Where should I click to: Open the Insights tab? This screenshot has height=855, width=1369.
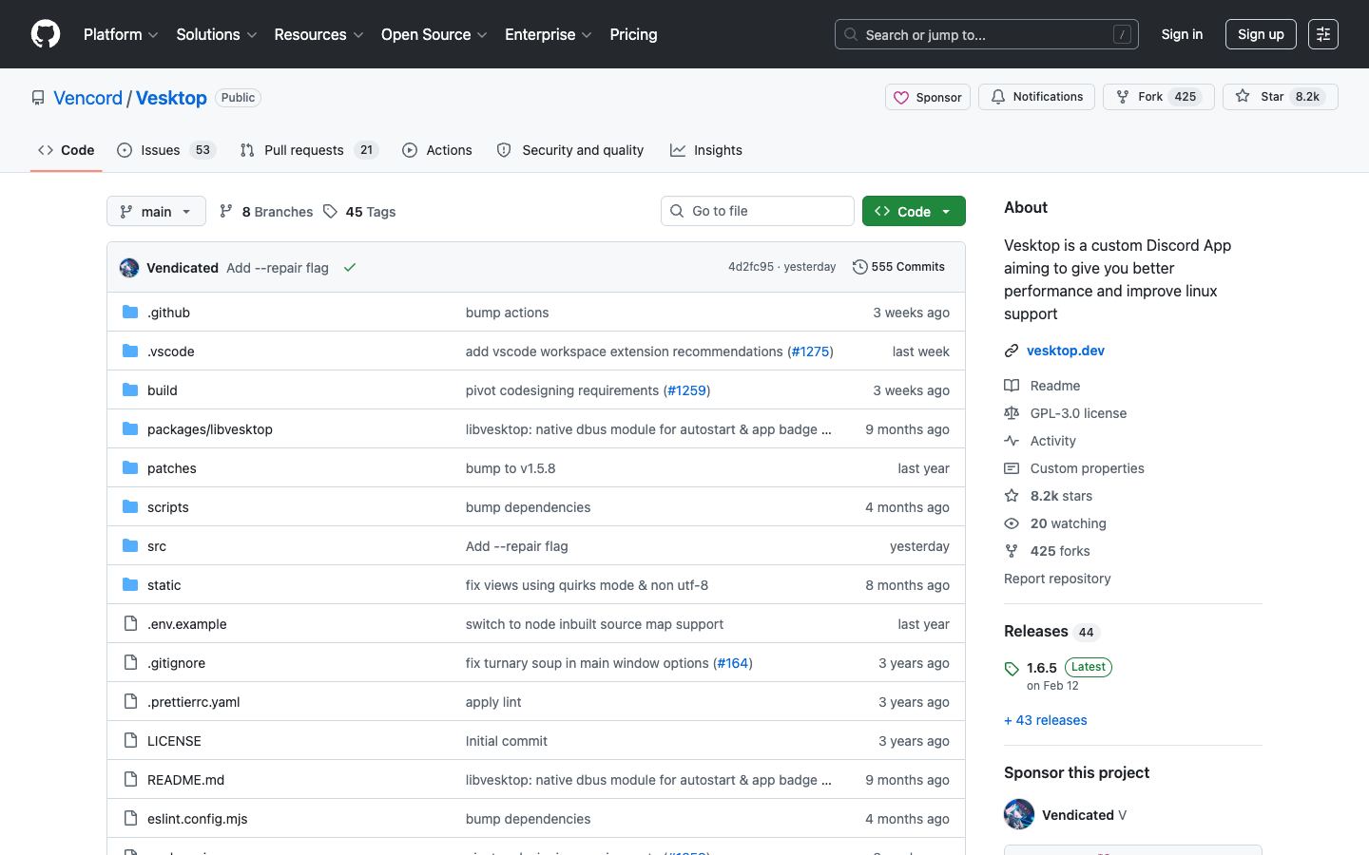tap(706, 150)
